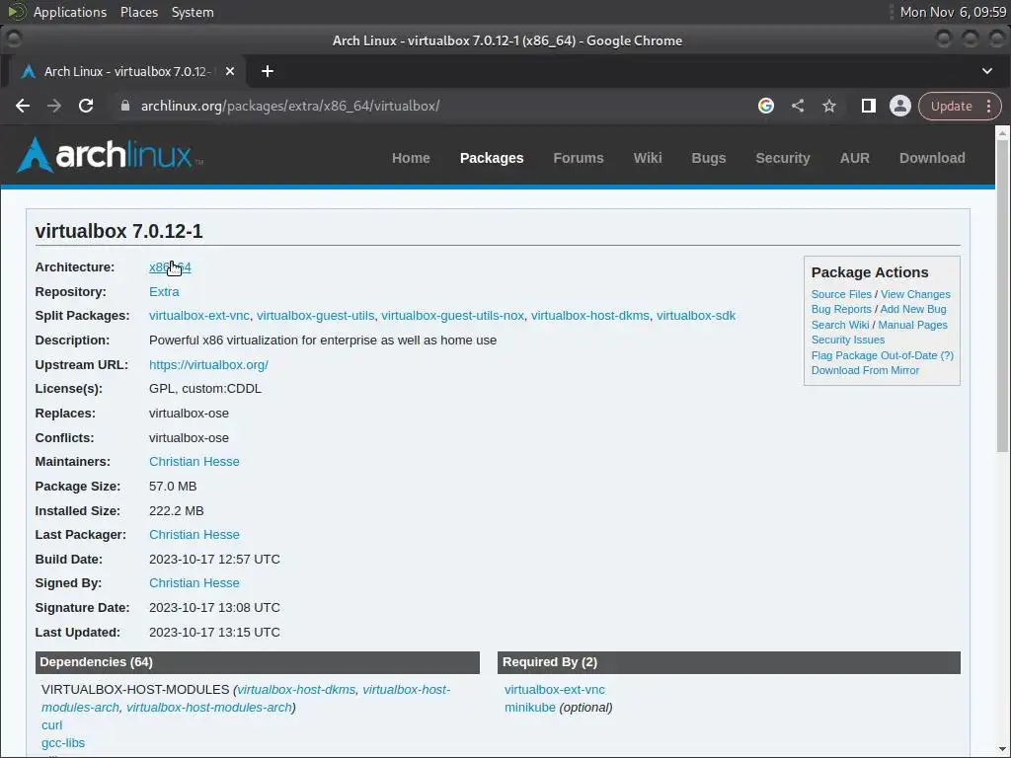Open the Last Packager Christian Hesse link
This screenshot has height=758, width=1011.
[x=194, y=534]
